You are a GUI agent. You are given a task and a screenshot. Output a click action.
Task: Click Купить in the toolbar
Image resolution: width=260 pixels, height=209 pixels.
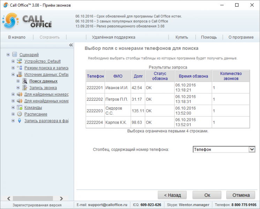tap(182, 37)
